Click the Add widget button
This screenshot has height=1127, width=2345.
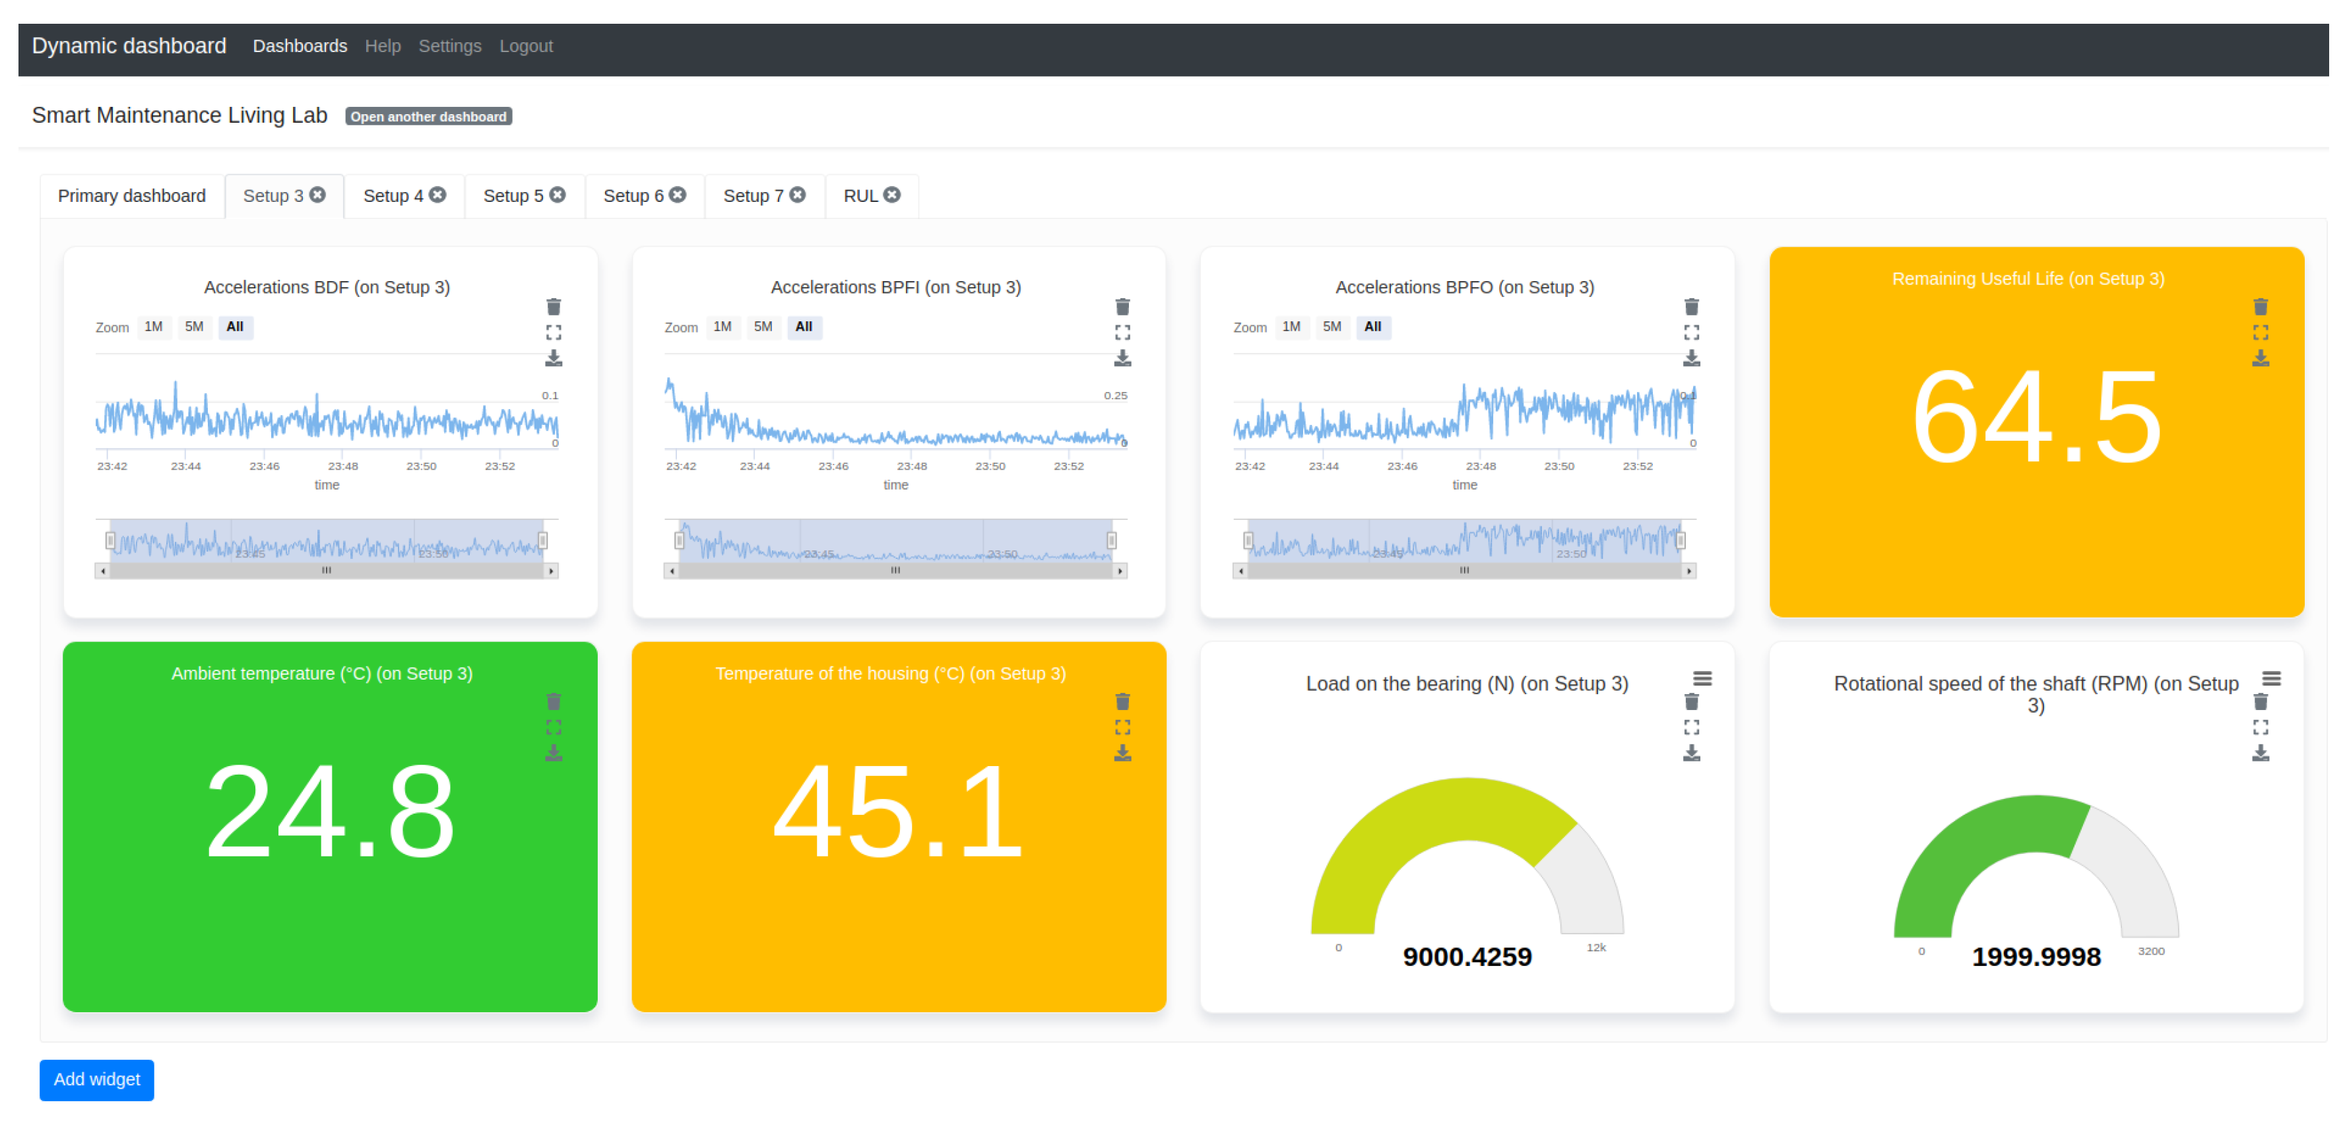[96, 1079]
